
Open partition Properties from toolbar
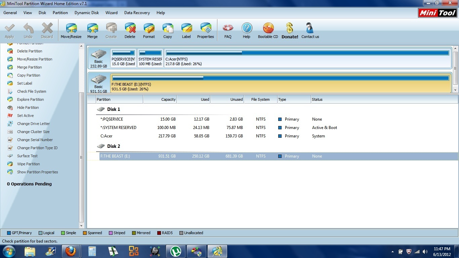205,31
